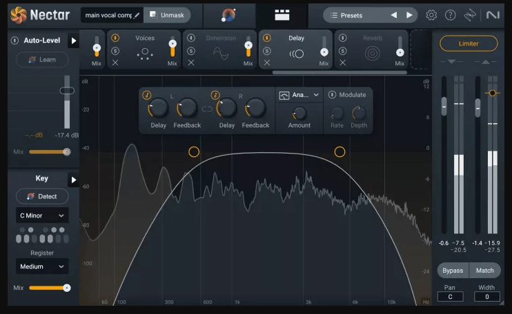
Task: Click the empty add-module slot
Action: [x=420, y=49]
